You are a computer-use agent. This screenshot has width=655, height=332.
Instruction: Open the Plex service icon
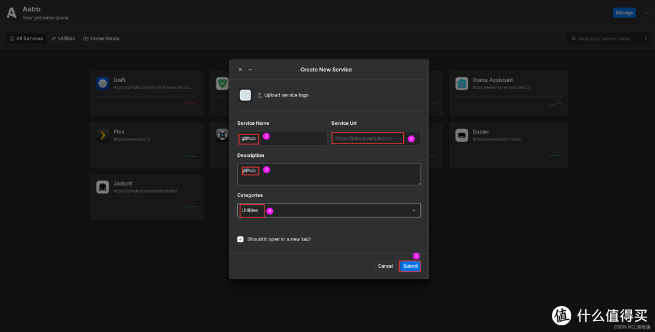pyautogui.click(x=102, y=135)
